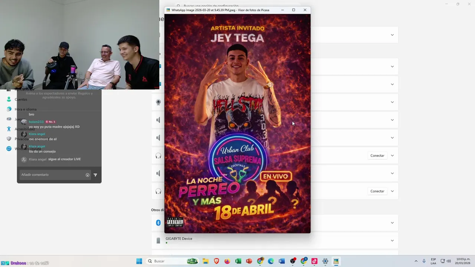
Task: Select Picasa photo viewer taskbar icon
Action: [336, 261]
